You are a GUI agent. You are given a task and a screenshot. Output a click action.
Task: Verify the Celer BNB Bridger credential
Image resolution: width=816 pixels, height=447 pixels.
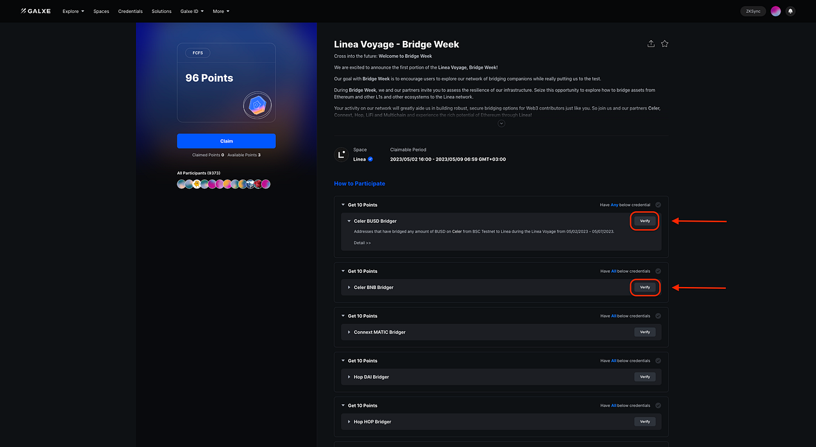645,287
